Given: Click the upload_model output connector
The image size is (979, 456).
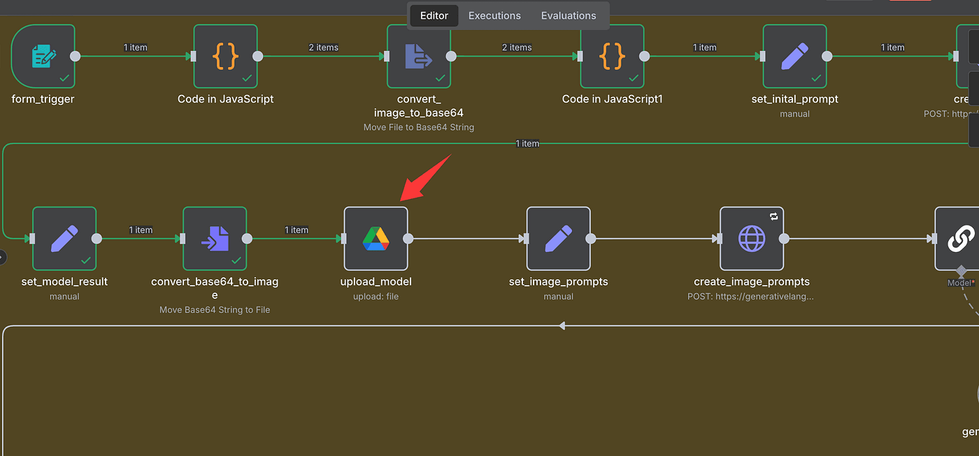Looking at the screenshot, I should coord(408,239).
